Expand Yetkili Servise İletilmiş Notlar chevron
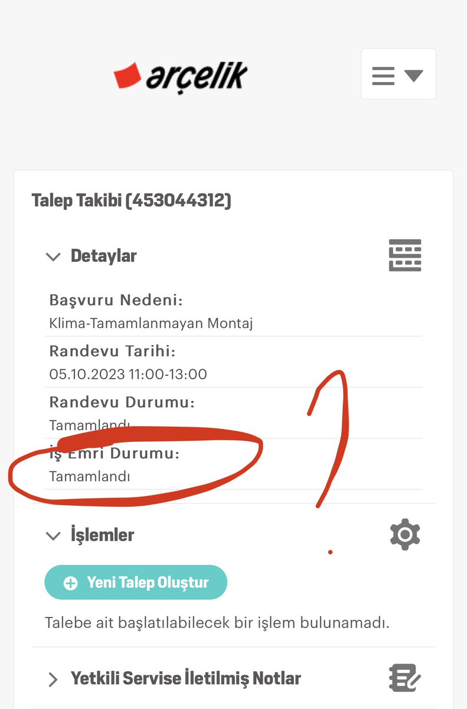Screen dimensions: 467x709 coord(53,679)
